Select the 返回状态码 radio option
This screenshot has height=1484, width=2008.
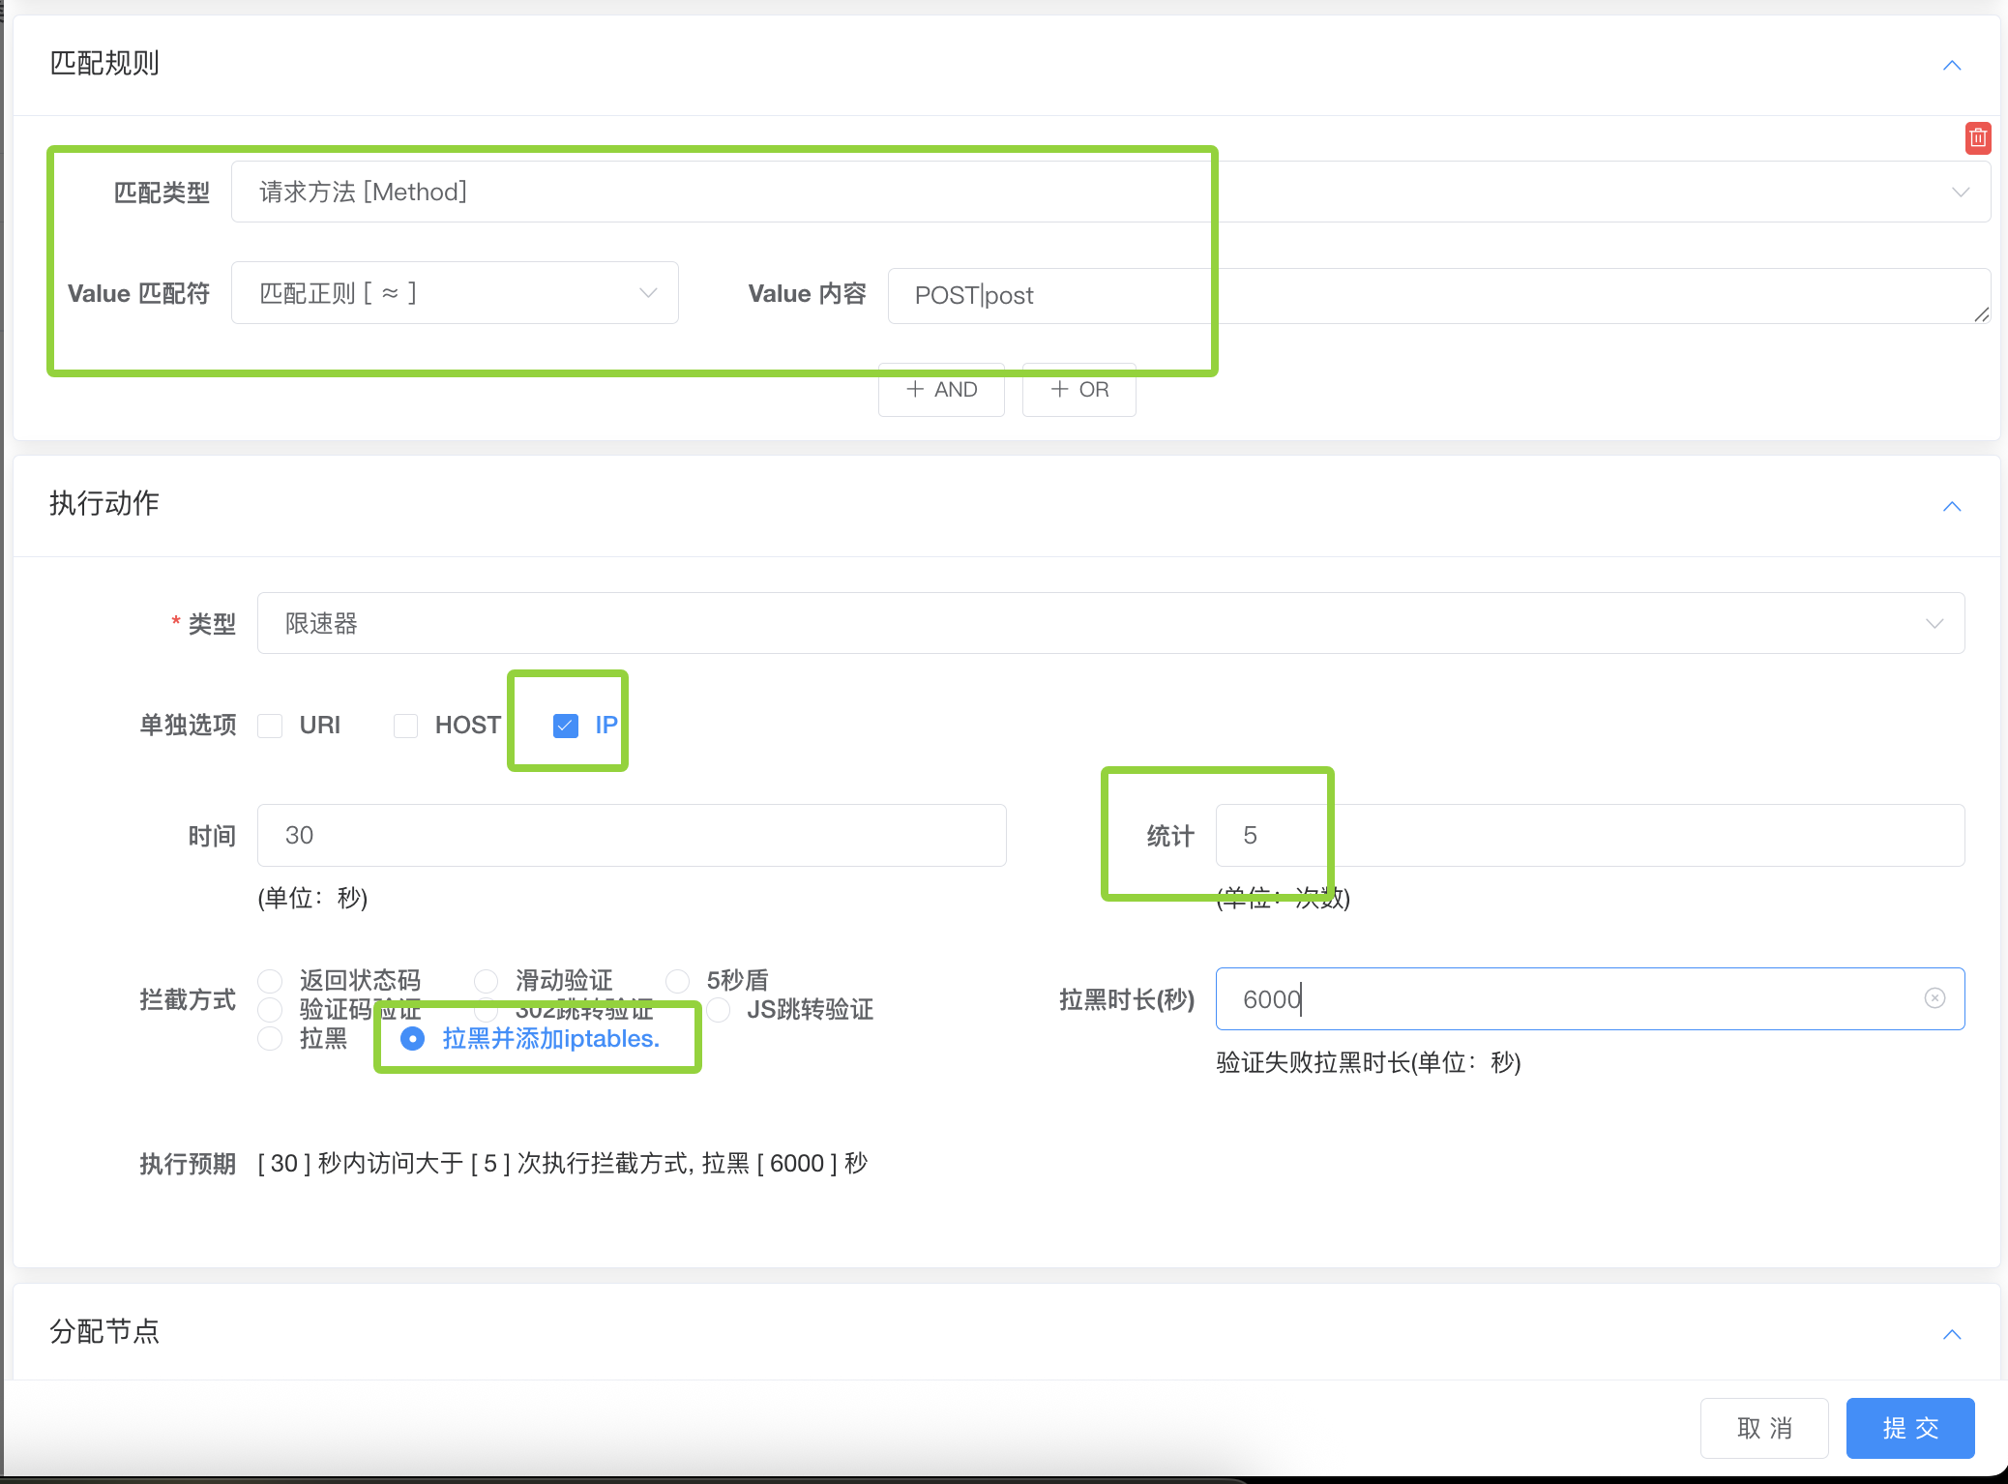click(270, 981)
